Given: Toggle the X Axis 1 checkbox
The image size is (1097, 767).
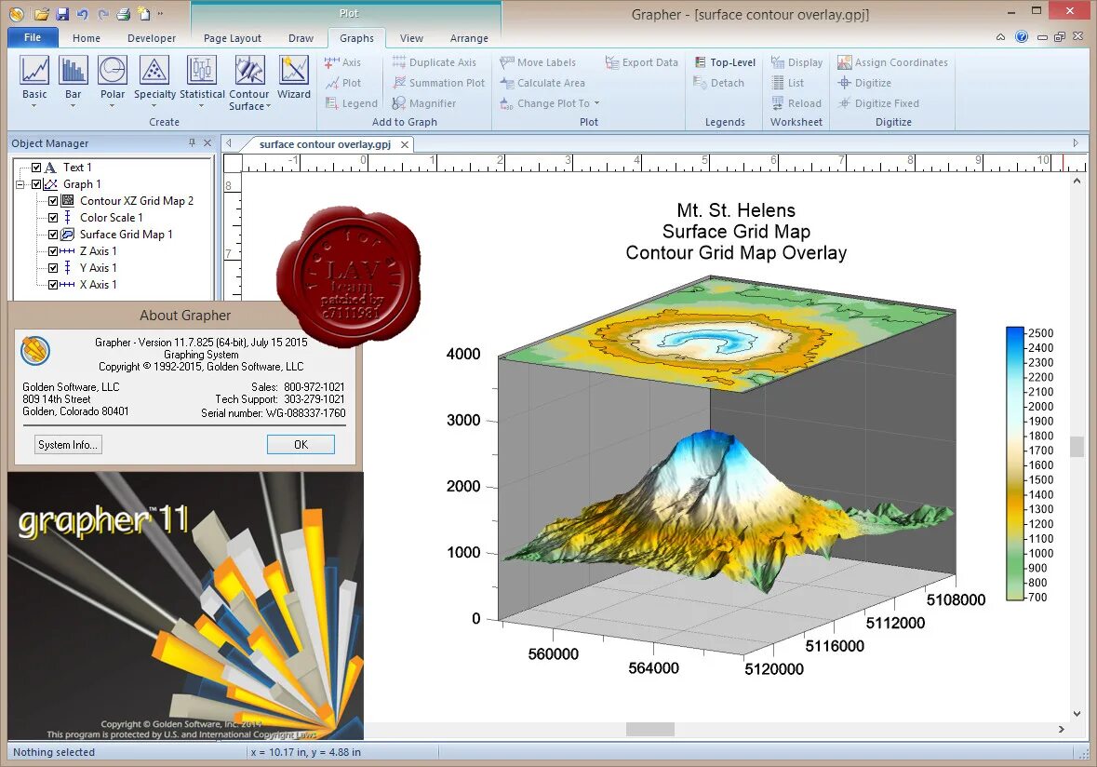Looking at the screenshot, I should 53,285.
